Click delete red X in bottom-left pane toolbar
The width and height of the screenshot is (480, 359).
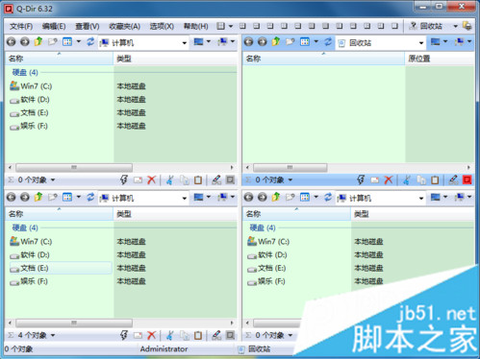(x=151, y=335)
